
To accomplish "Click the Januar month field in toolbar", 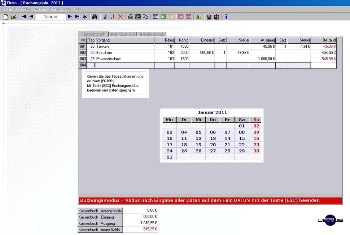I will (x=51, y=17).
